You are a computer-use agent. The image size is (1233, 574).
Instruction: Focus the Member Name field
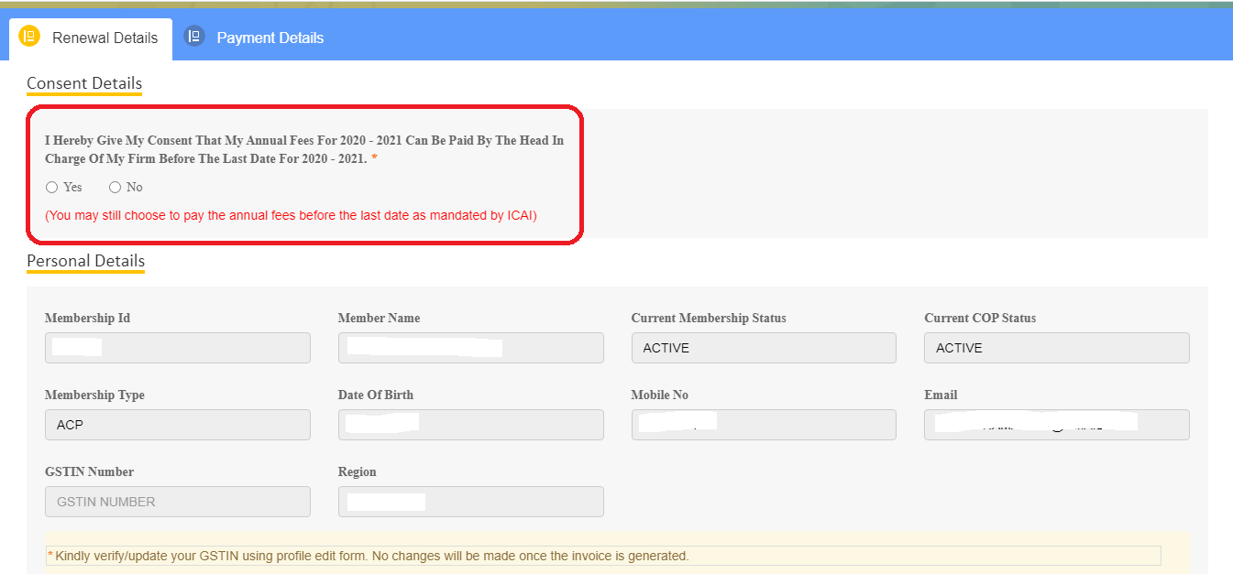(x=470, y=348)
